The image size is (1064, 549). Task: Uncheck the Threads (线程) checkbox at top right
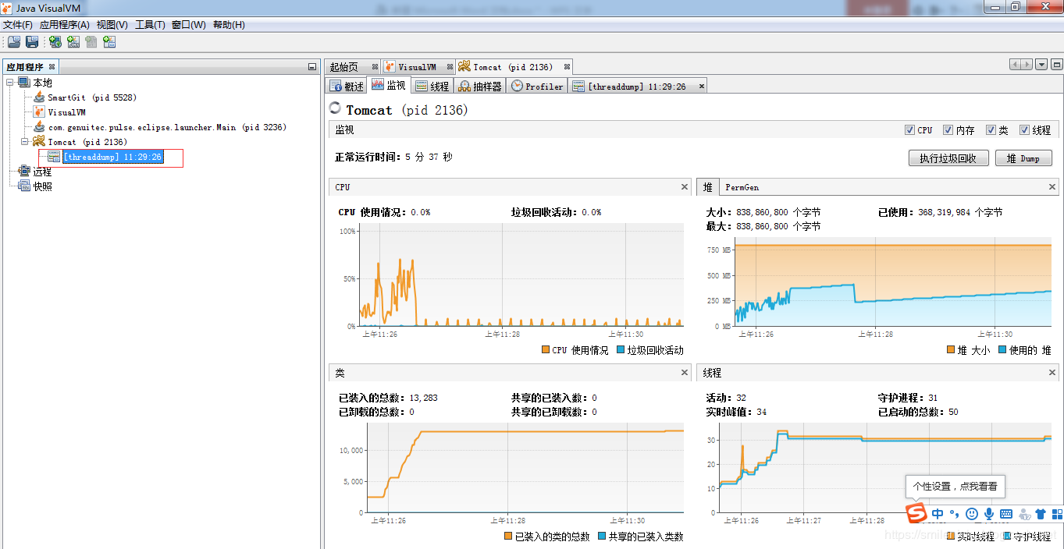(1024, 130)
